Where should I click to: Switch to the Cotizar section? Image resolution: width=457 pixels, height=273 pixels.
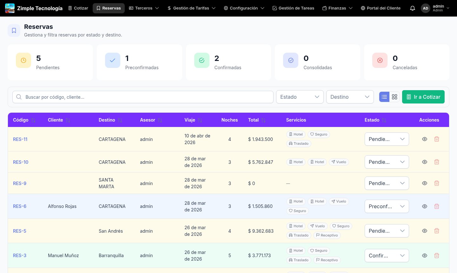click(78, 8)
